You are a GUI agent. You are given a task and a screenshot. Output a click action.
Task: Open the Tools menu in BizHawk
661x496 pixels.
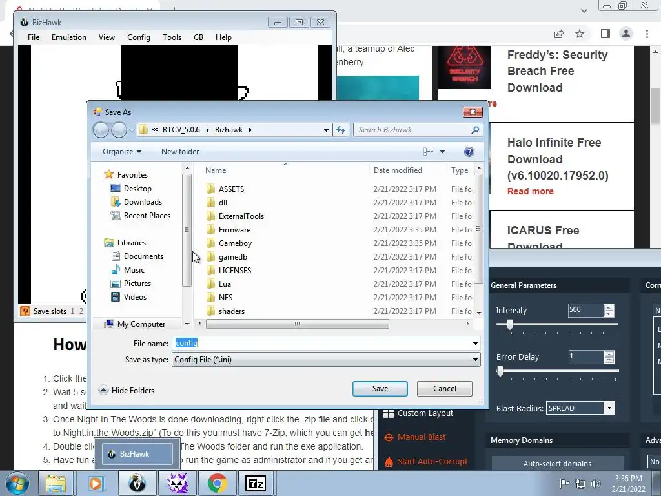172,37
